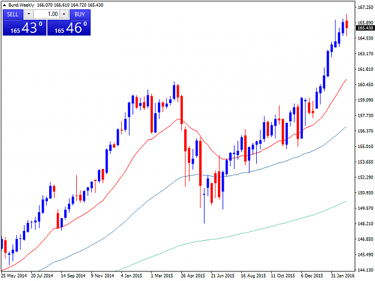
Task: Click the 155.010 price scale label
Action: [365, 146]
